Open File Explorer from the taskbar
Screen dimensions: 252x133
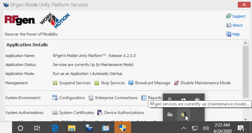[72, 128]
